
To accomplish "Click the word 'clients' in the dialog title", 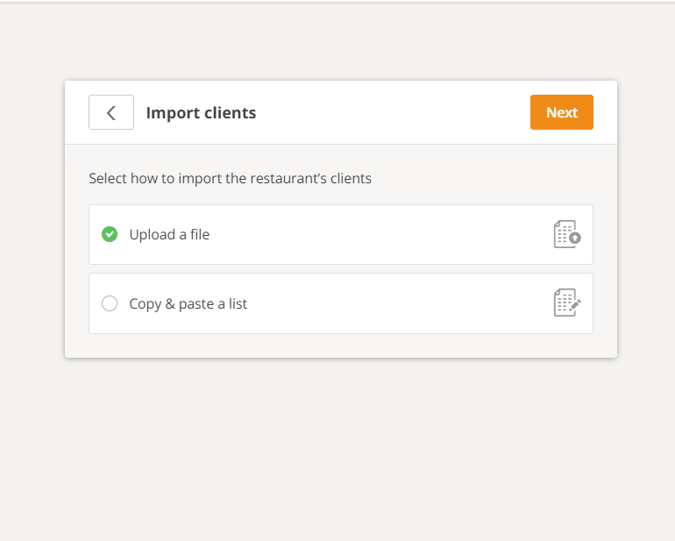I will [x=230, y=112].
